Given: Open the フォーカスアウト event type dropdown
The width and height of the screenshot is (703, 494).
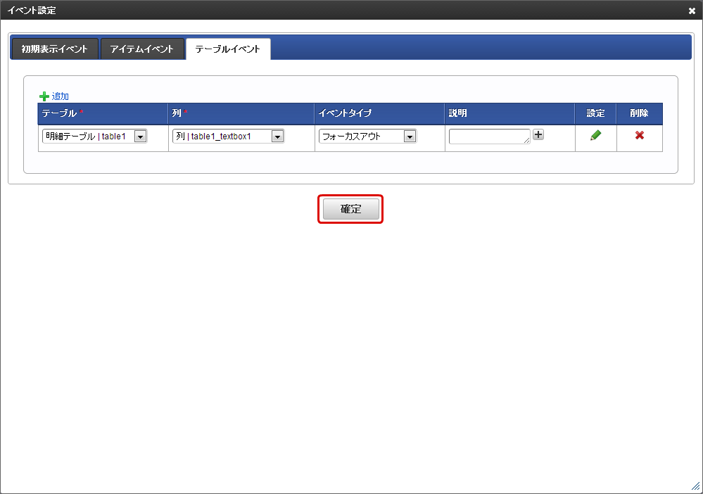Looking at the screenshot, I should (x=367, y=137).
